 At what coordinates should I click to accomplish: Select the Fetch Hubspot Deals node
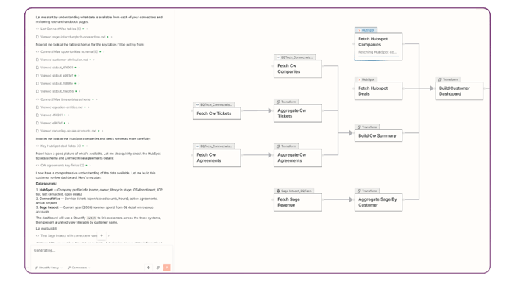click(x=378, y=91)
